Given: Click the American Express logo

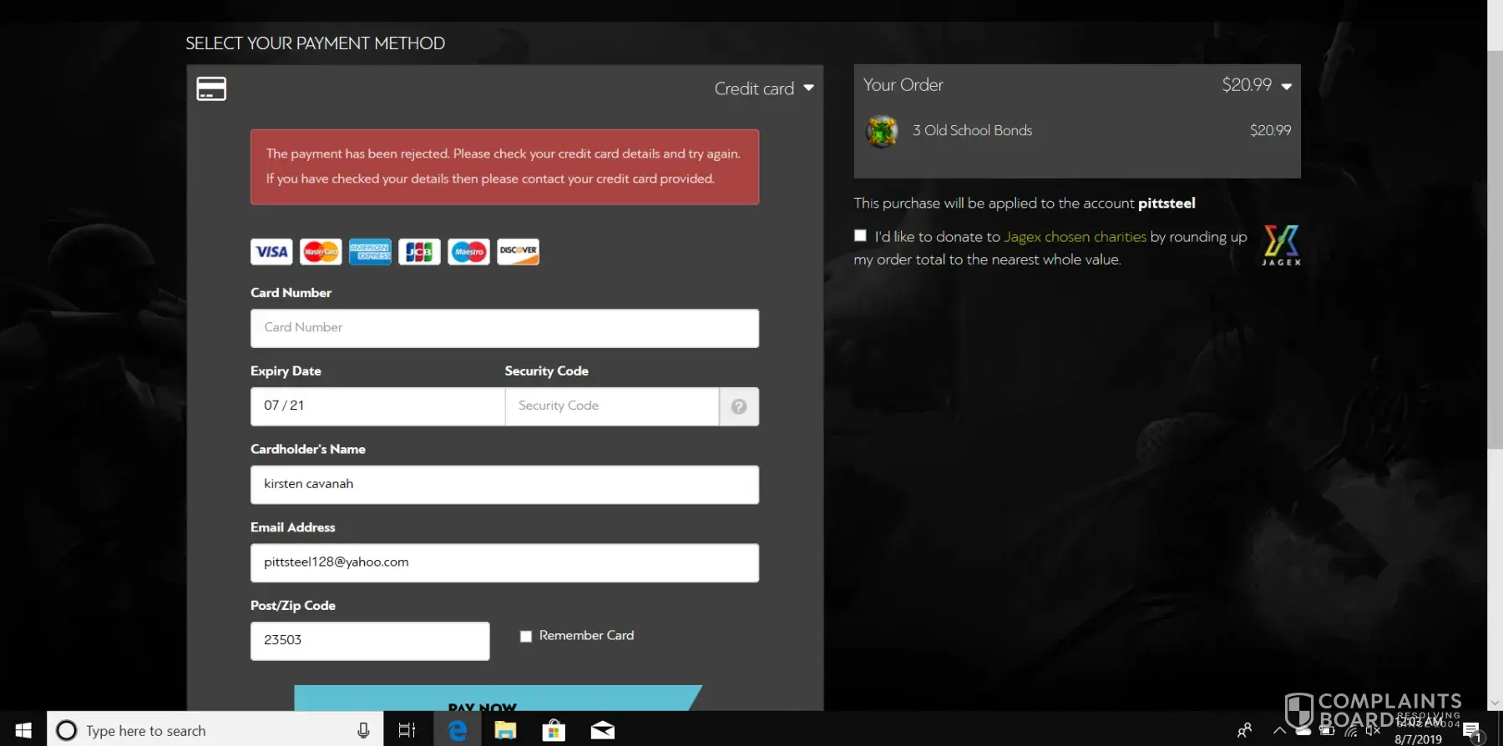Looking at the screenshot, I should click(370, 252).
